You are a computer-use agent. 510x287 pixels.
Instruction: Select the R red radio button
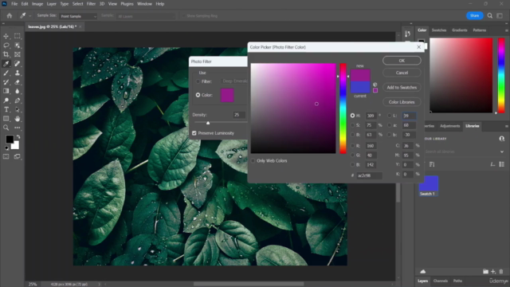352,145
